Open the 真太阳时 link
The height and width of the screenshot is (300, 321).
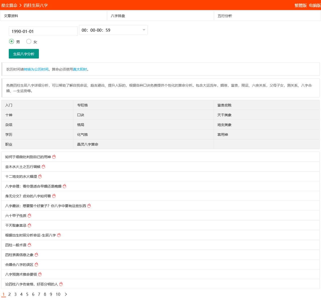click(80, 69)
